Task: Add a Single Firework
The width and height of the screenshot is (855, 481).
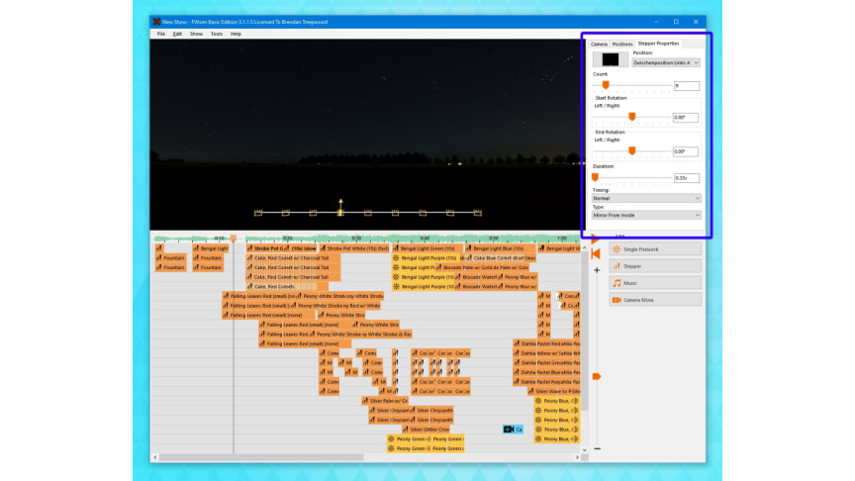Action: point(655,249)
